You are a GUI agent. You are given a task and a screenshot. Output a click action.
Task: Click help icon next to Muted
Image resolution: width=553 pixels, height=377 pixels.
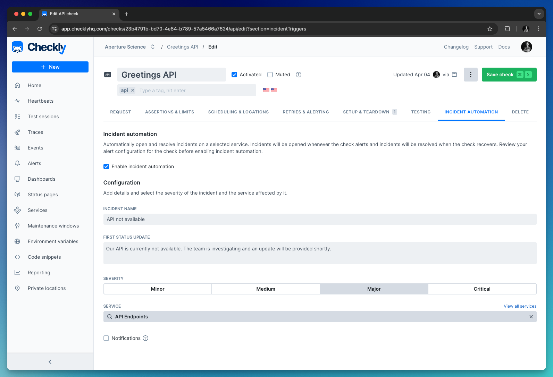(299, 75)
